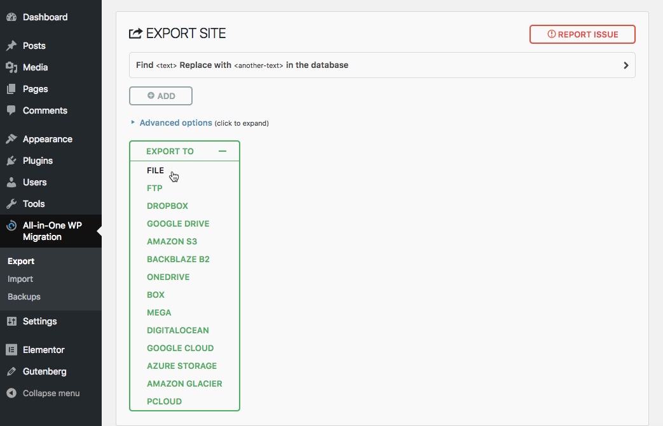Choose File as export destination
The image size is (663, 426).
(155, 171)
